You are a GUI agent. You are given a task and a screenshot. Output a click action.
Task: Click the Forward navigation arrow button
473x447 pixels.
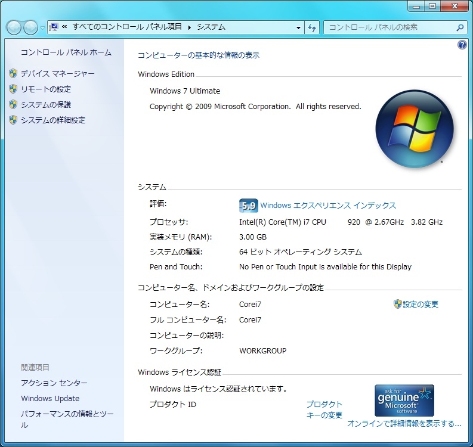pos(30,28)
